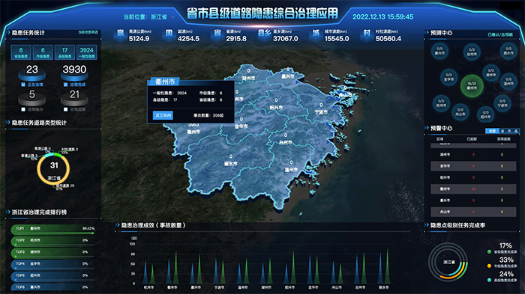Viewport: 525px width, 294px height.
Task: Select the 省级隐患 card showing 6
Action: pyautogui.click(x=21, y=52)
